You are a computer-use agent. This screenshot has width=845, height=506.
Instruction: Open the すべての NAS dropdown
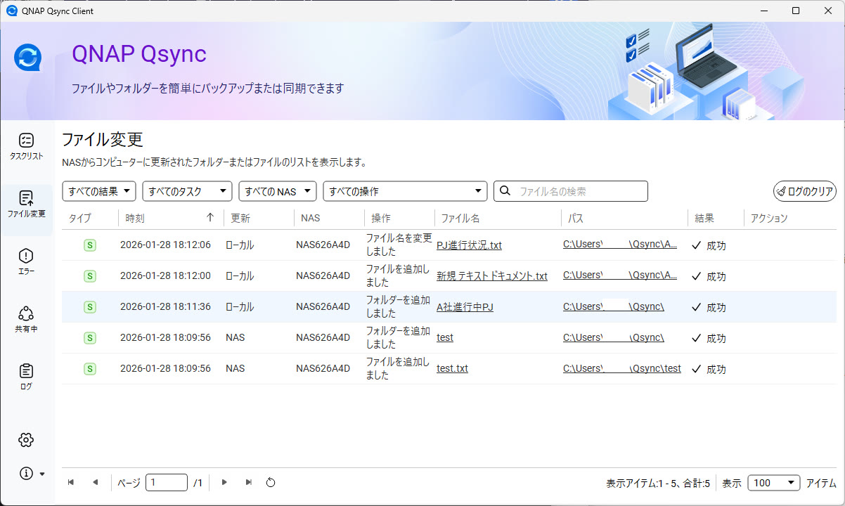(277, 191)
